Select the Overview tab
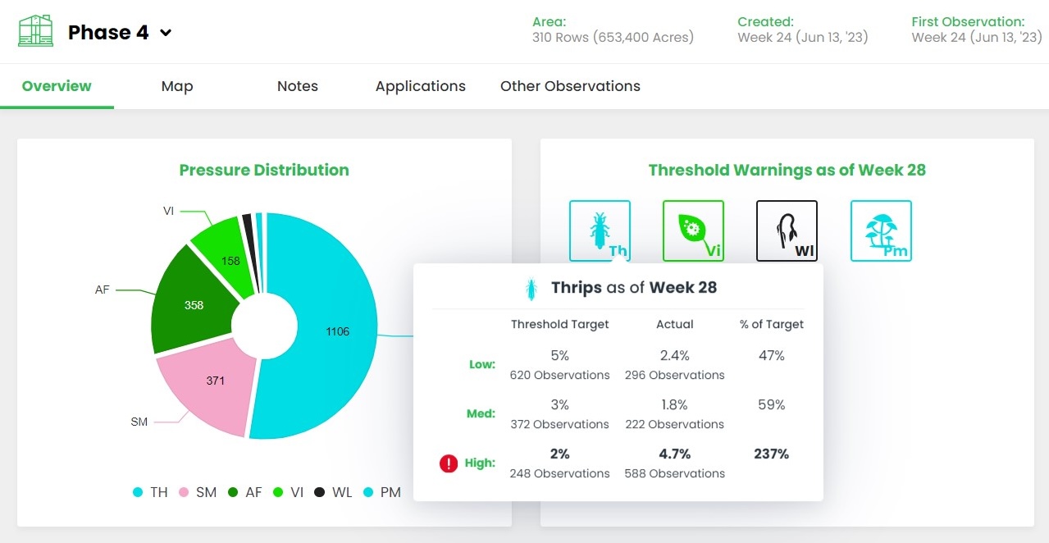The height and width of the screenshot is (543, 1049). point(57,86)
